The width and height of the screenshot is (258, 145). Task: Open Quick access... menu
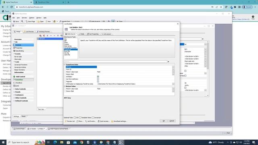pyautogui.click(x=104, y=121)
